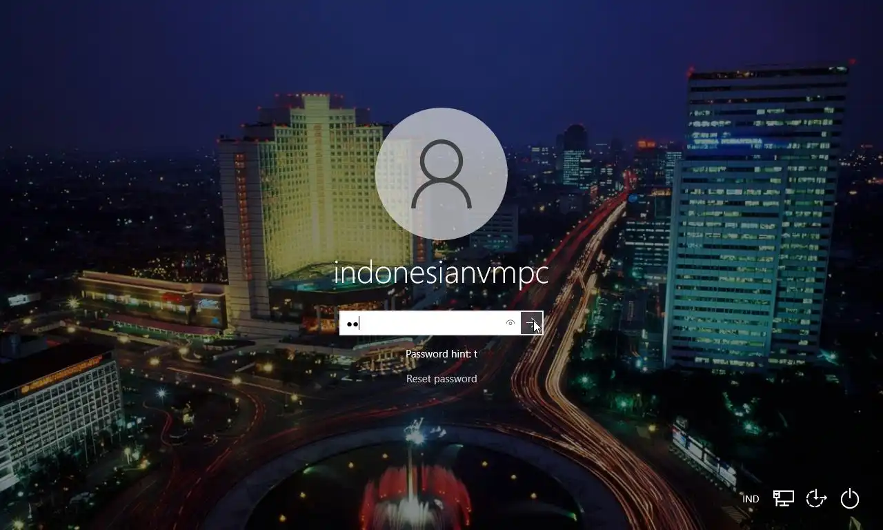Open Ease of Access options icon
Image resolution: width=883 pixels, height=530 pixels.
point(816,498)
